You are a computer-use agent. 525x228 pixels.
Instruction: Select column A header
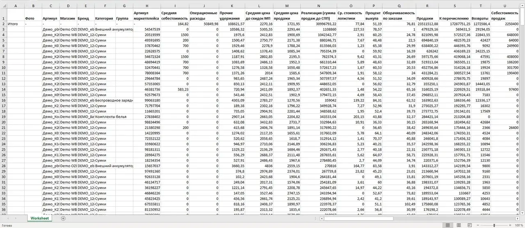click(16, 6)
